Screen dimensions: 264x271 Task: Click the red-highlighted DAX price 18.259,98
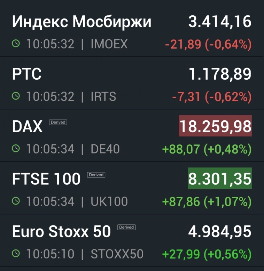pyautogui.click(x=215, y=127)
